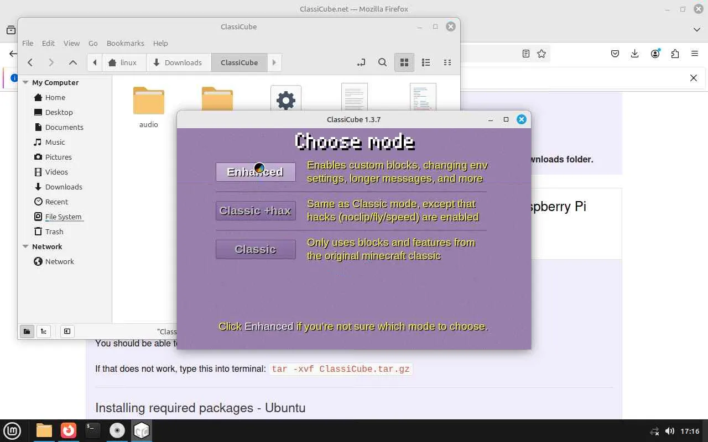Viewport: 708px width, 442px height.
Task: Open the Go menu in file manager
Action: [x=93, y=43]
